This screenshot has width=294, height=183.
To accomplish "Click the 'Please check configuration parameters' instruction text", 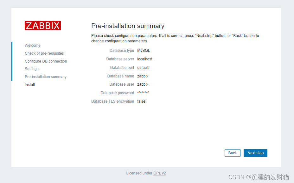I will click(175, 38).
